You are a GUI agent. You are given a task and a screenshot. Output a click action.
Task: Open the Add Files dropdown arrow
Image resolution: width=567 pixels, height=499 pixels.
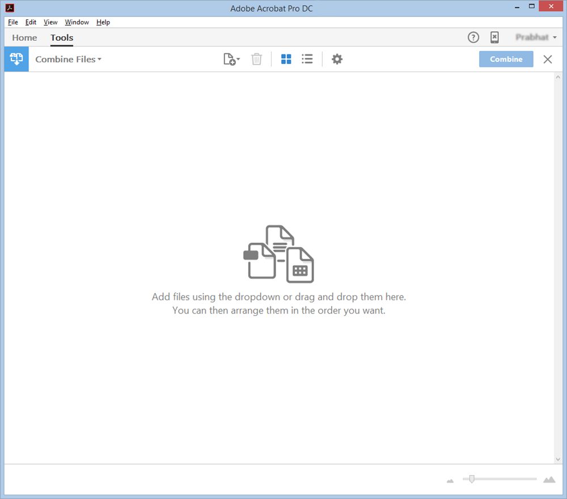pos(238,59)
